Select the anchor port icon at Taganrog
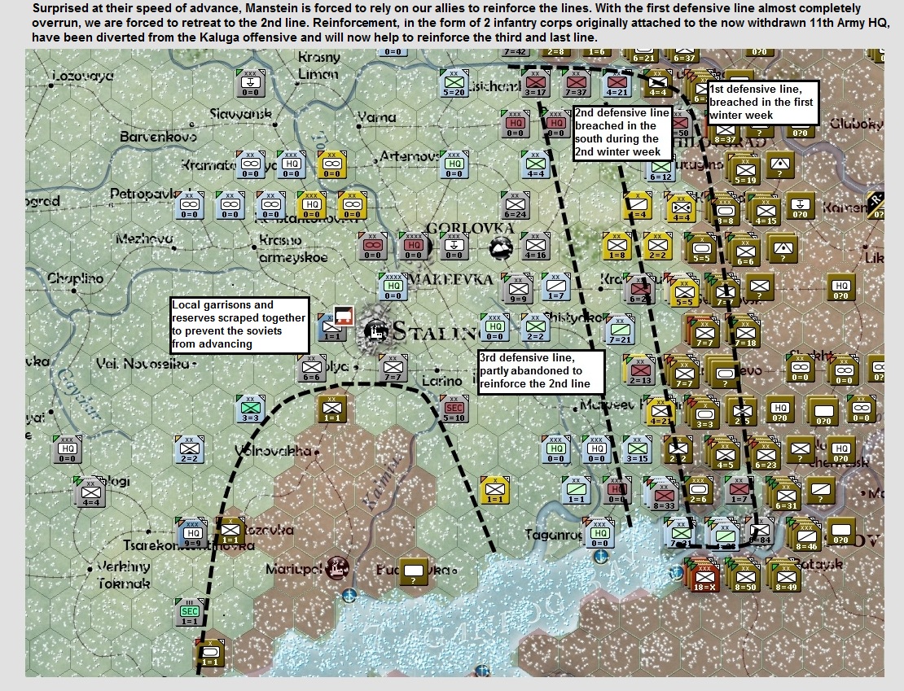904x691 pixels. pyautogui.click(x=601, y=556)
